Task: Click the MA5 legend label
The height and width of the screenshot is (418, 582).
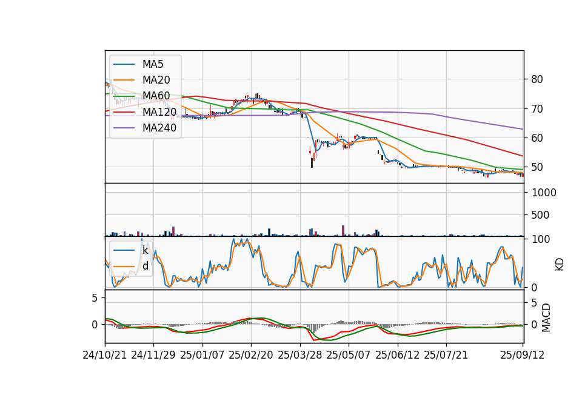Action: coord(153,64)
